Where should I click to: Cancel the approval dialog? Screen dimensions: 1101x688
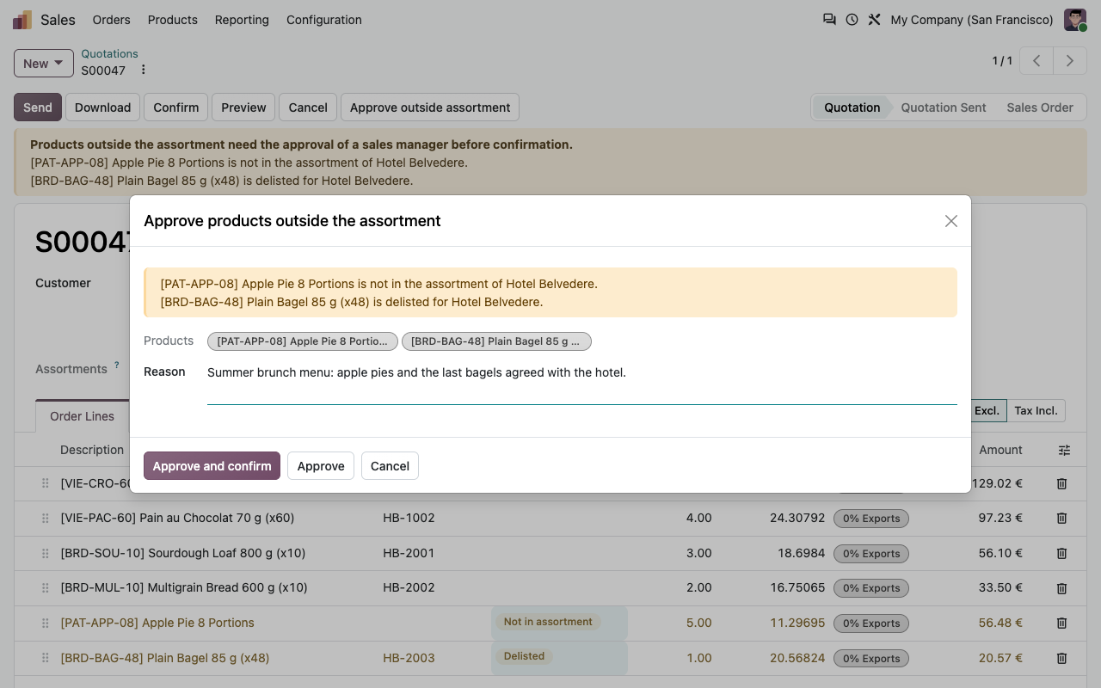click(x=390, y=466)
